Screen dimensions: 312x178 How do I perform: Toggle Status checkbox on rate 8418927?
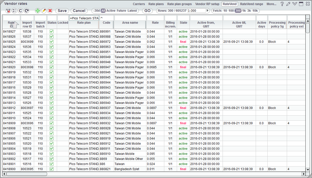point(52,31)
